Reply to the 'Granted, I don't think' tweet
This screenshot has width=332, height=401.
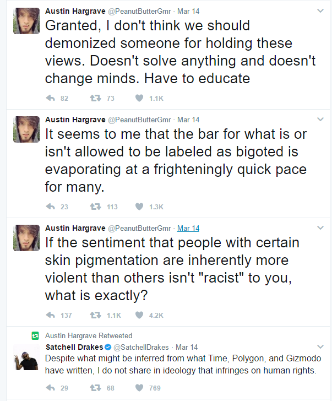(51, 98)
